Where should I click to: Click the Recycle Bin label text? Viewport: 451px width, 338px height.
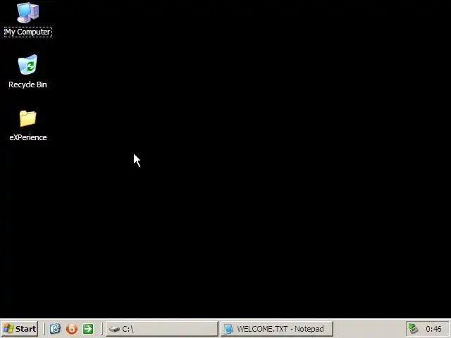[x=27, y=84]
